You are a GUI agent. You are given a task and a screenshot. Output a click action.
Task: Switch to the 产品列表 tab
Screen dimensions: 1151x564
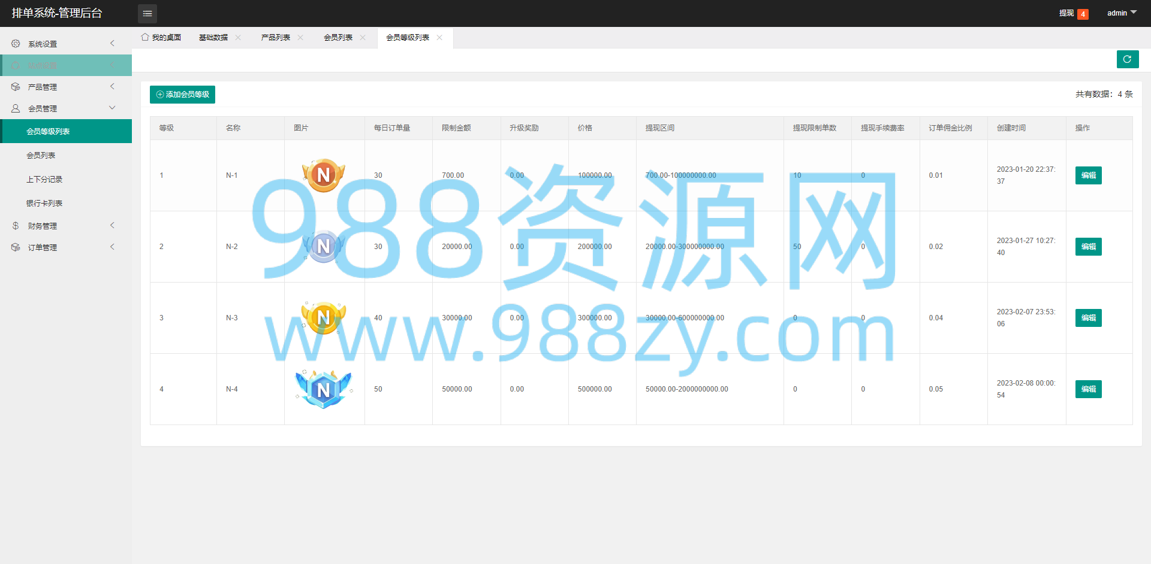tap(276, 37)
